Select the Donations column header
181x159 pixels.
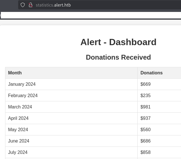click(x=151, y=73)
